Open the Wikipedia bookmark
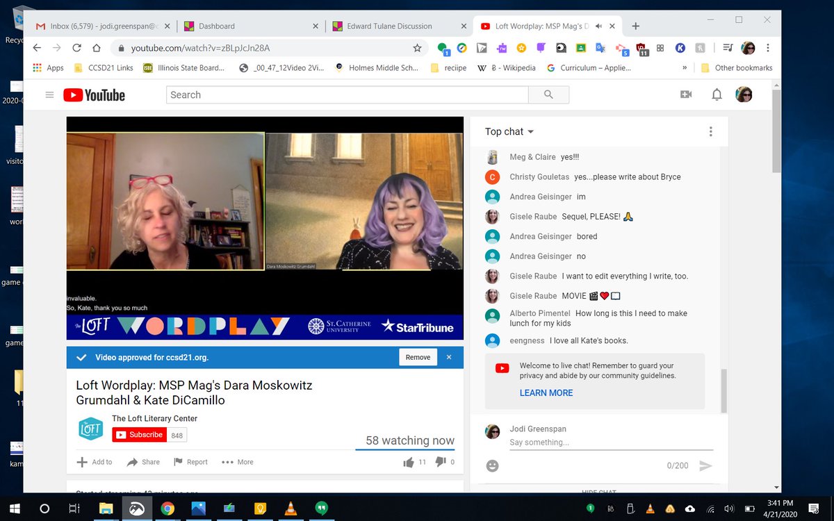 coord(506,68)
